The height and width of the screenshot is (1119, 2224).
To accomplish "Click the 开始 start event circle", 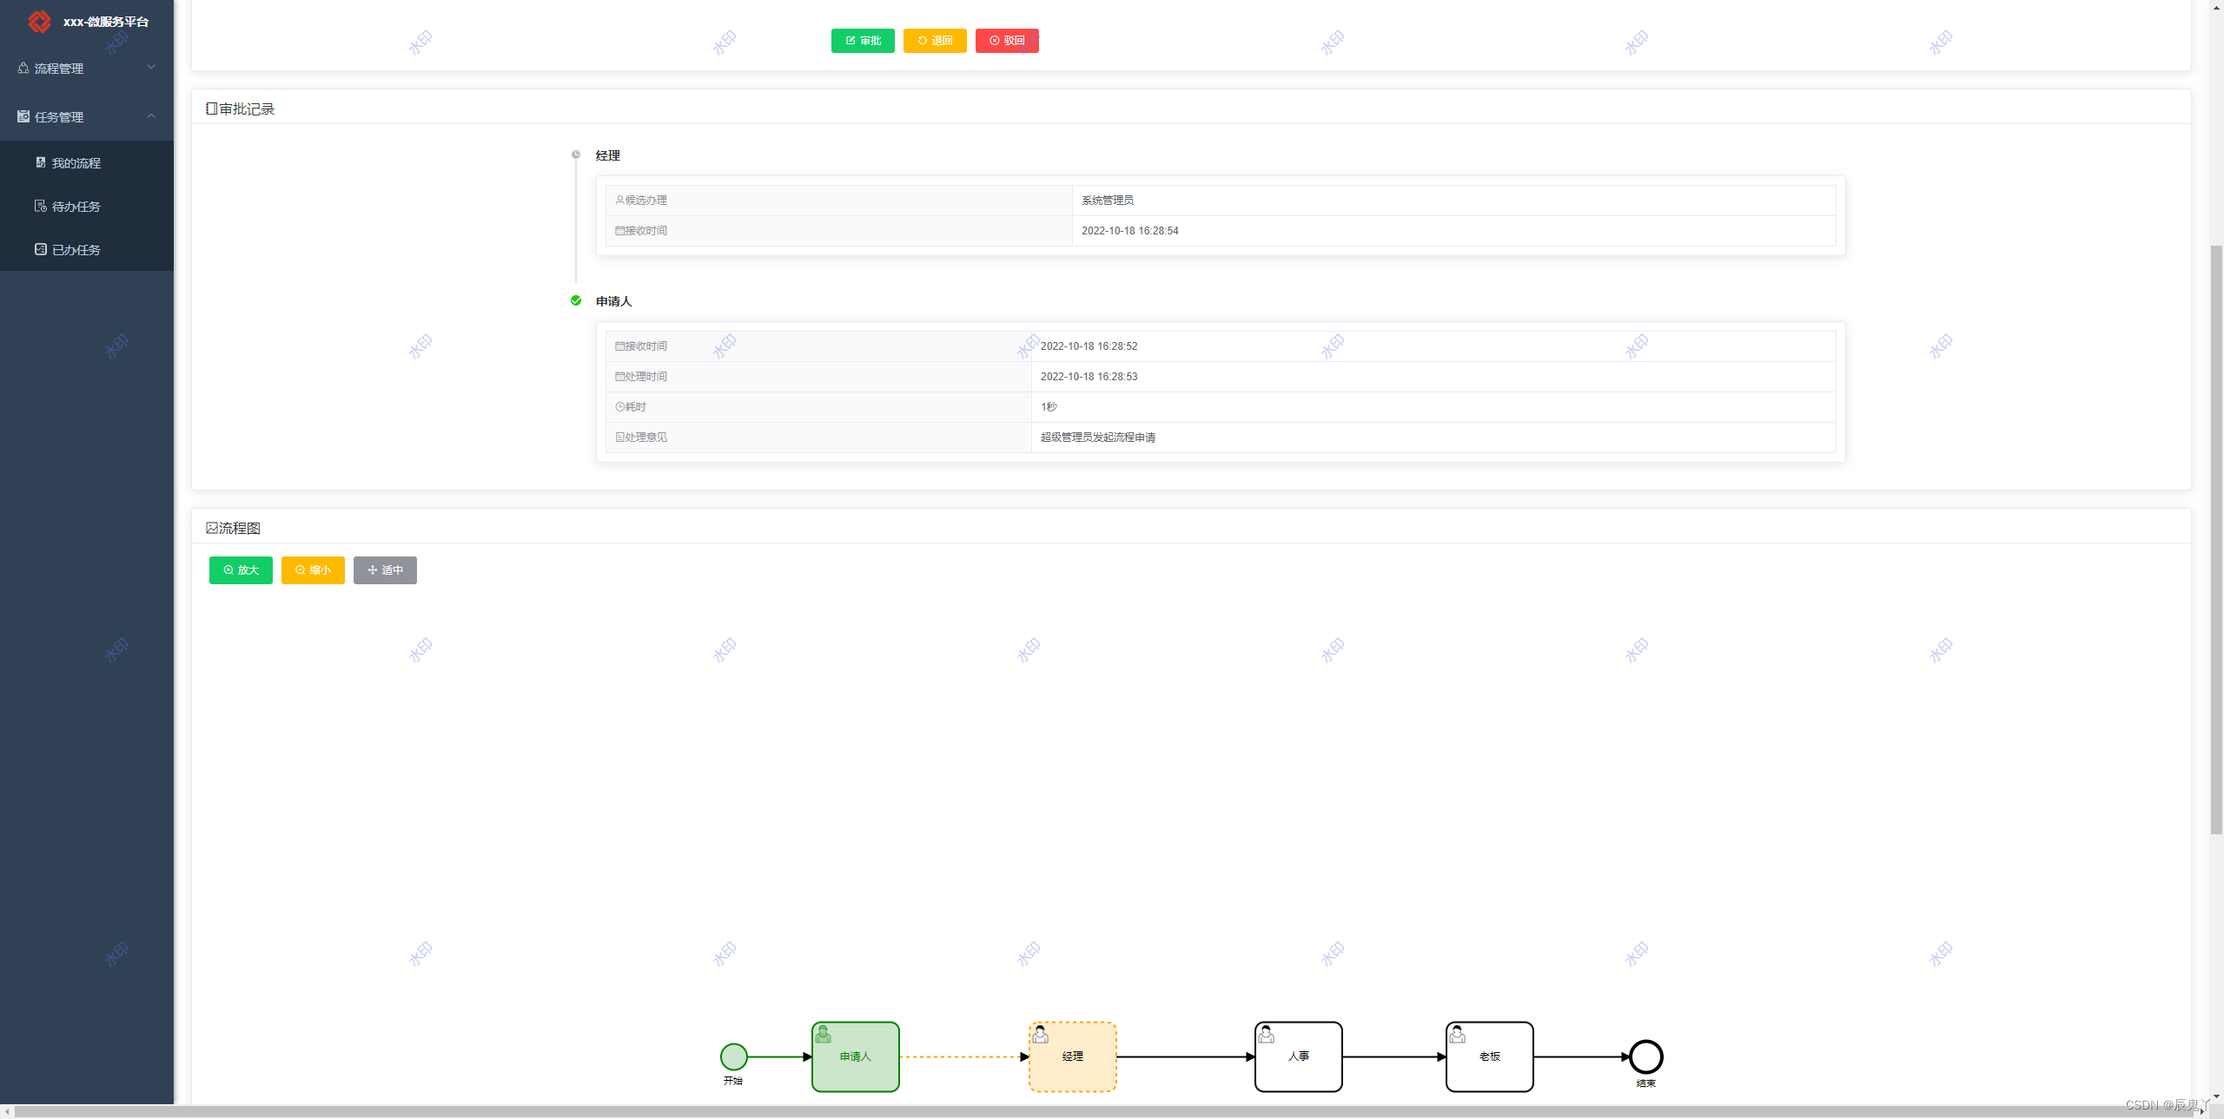I will pos(734,1056).
